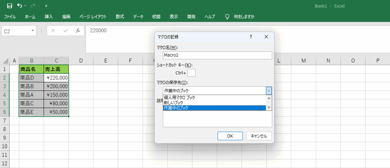Viewport: 390px width, 168px height.
Task: Click the Insert Function fx icon
Action: [78, 30]
